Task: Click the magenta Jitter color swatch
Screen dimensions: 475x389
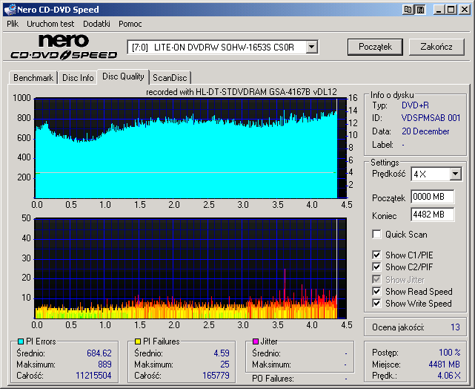Action: [256, 341]
